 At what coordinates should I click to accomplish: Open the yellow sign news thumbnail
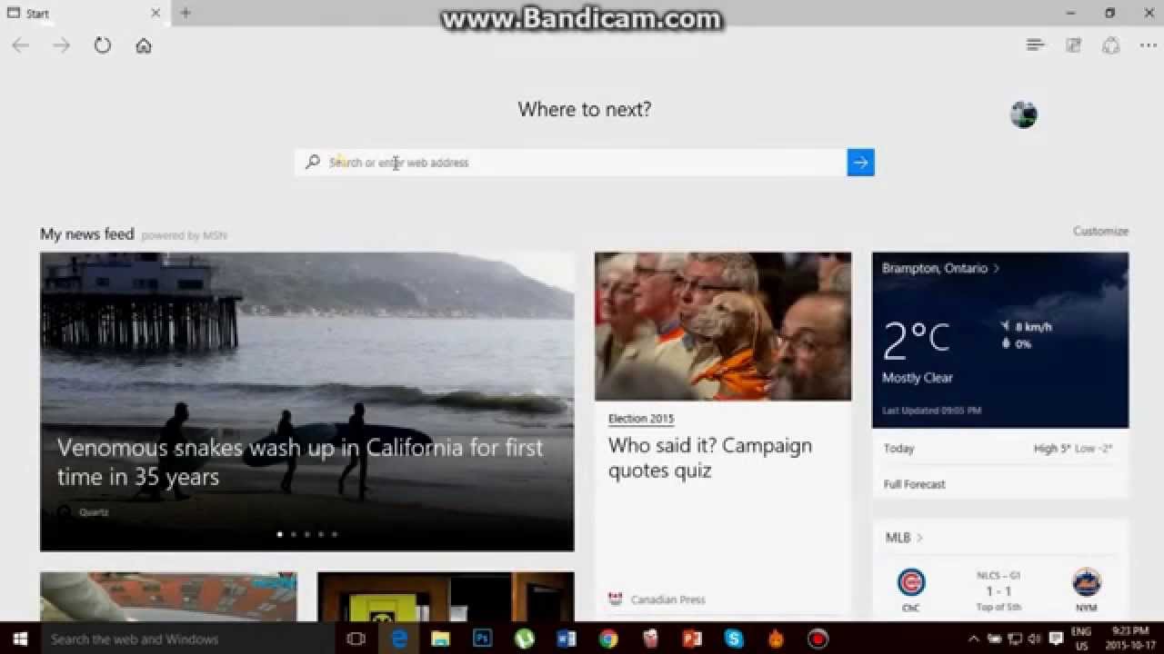(x=446, y=597)
